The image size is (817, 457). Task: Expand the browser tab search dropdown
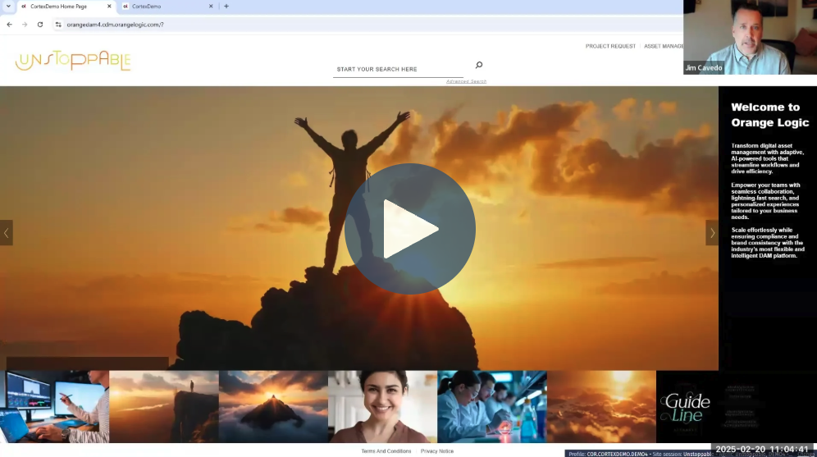(x=7, y=7)
